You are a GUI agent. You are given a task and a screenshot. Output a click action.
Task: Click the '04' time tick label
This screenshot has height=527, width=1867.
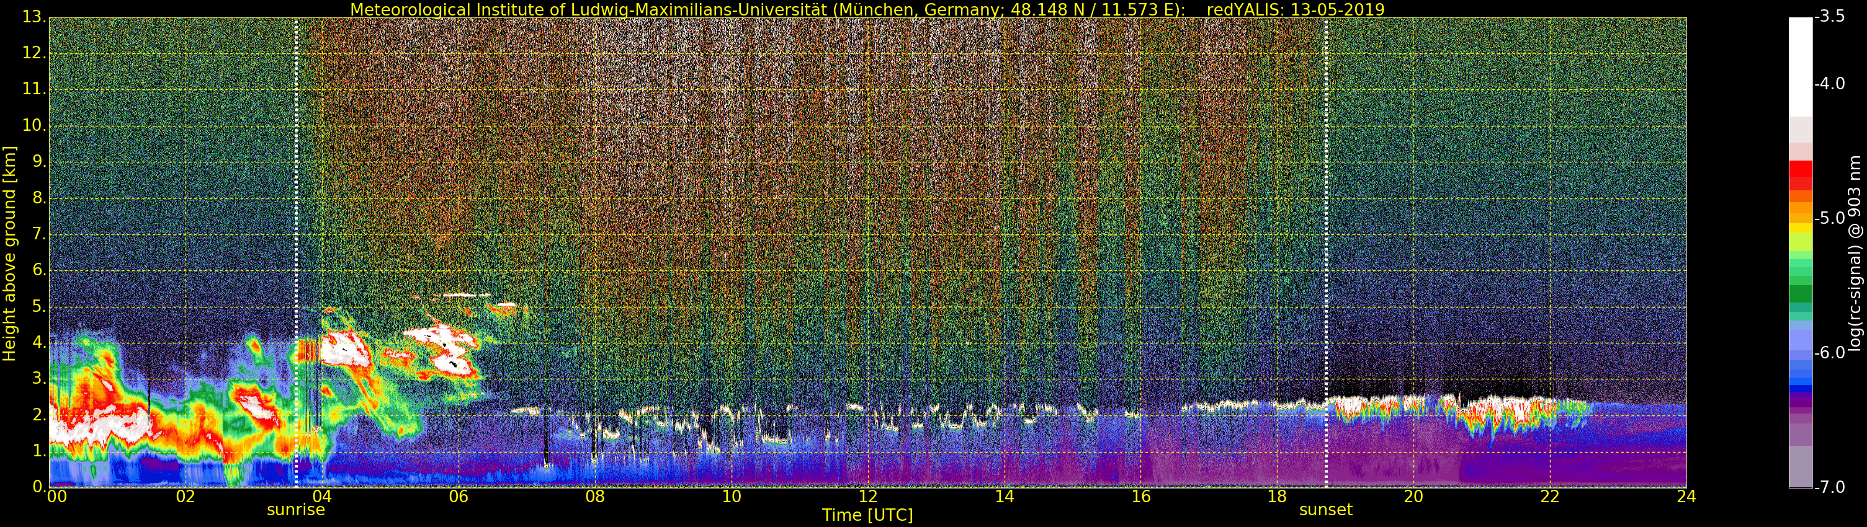322,497
